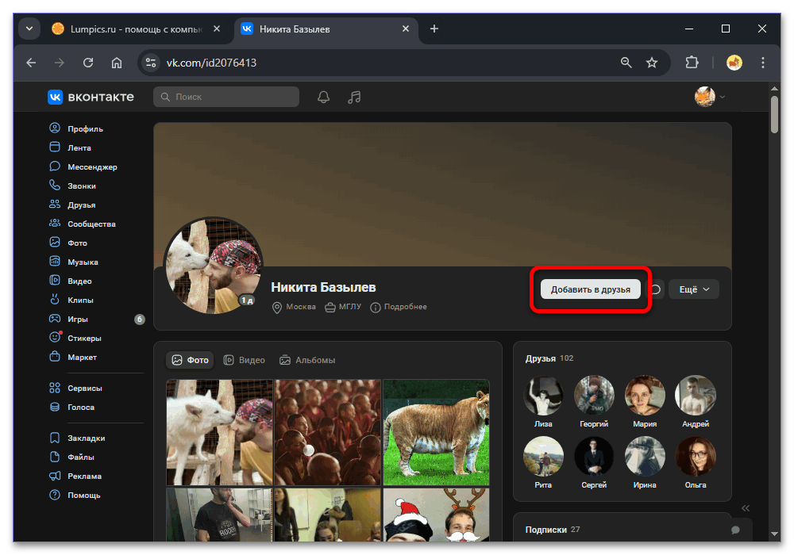The width and height of the screenshot is (794, 555).
Task: Open Сообщества communities section
Action: 82,224
